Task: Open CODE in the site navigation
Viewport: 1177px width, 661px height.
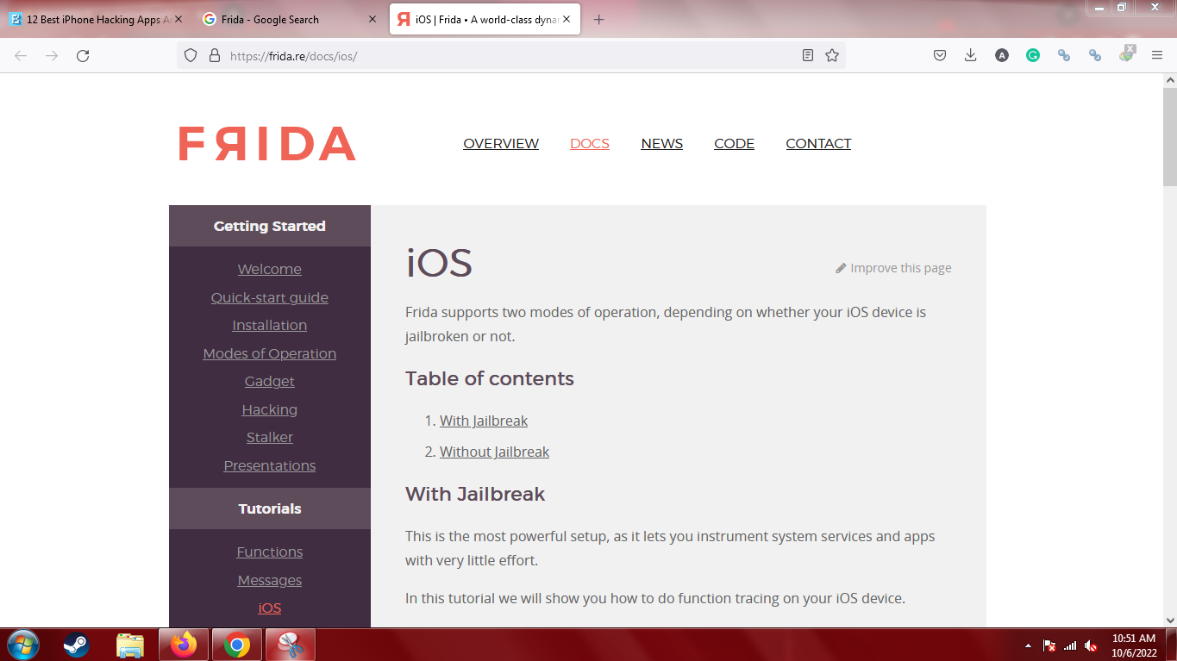Action: coord(734,144)
